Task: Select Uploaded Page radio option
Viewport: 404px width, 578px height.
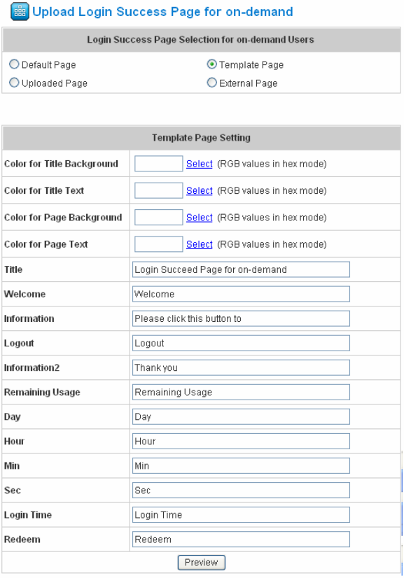Action: point(14,83)
